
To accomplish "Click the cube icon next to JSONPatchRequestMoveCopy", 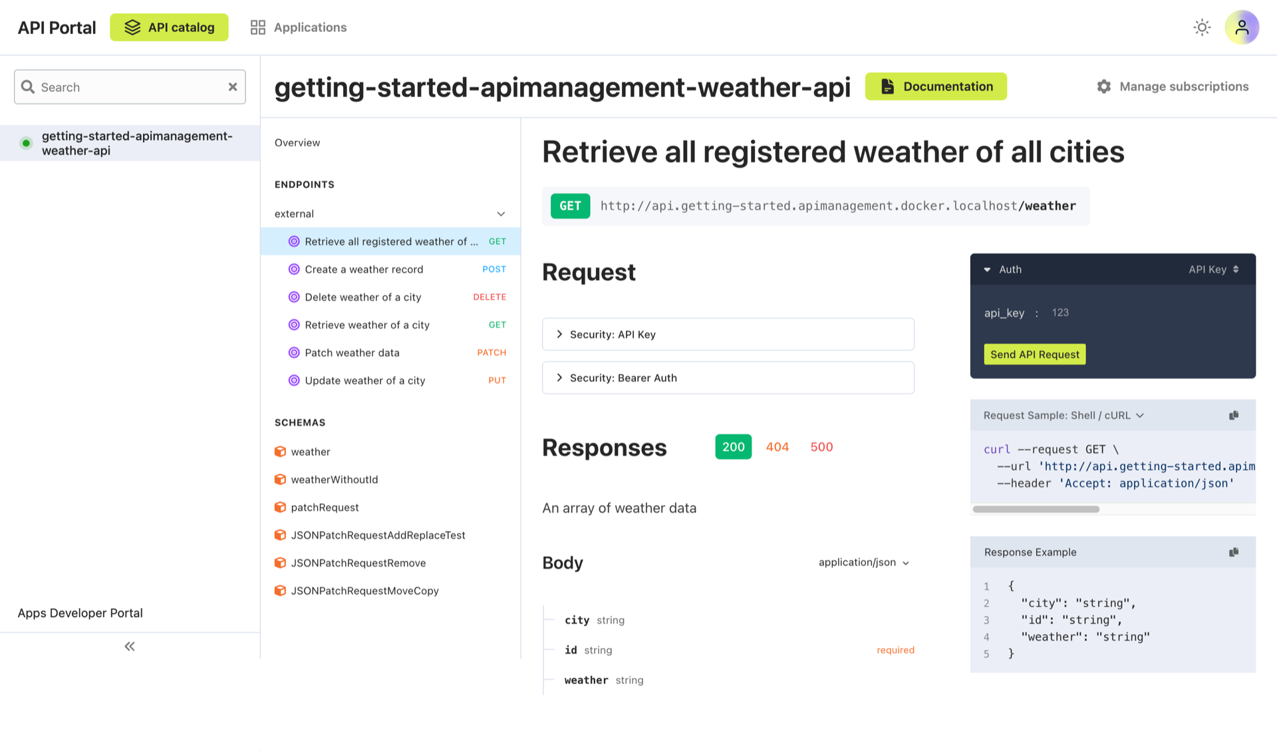I will [x=280, y=591].
